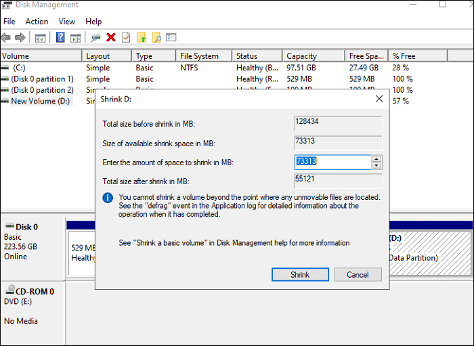Click the Properties checkmark page icon
This screenshot has height=346, width=474.
point(126,38)
